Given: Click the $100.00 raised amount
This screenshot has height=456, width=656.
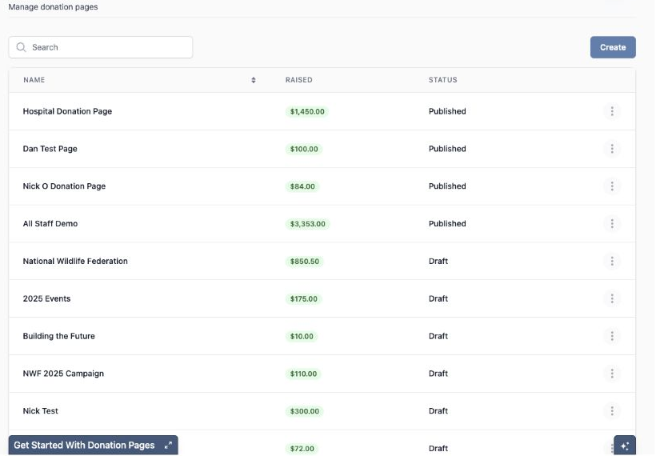Looking at the screenshot, I should pos(304,149).
